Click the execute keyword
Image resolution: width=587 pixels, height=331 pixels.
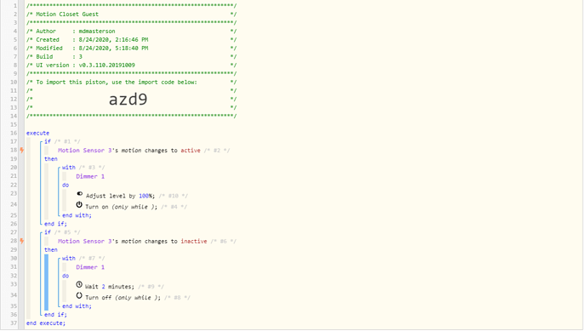point(37,134)
